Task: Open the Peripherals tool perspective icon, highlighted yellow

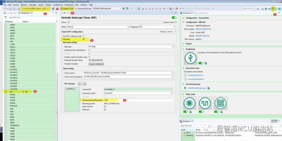Action: point(273,9)
